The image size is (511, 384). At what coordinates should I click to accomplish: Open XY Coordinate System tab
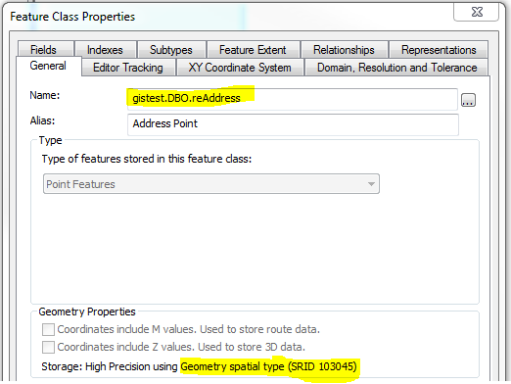[x=240, y=68]
